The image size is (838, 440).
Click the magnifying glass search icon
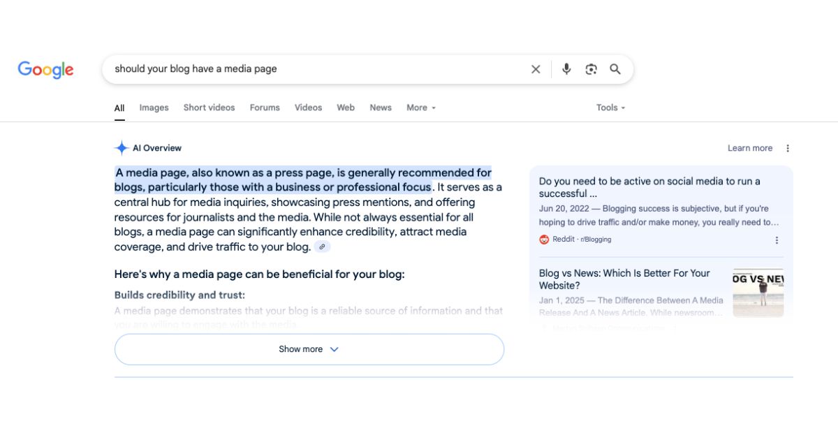coord(615,69)
